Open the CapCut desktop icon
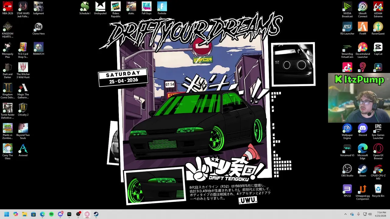390x219 pixels. pos(378,49)
